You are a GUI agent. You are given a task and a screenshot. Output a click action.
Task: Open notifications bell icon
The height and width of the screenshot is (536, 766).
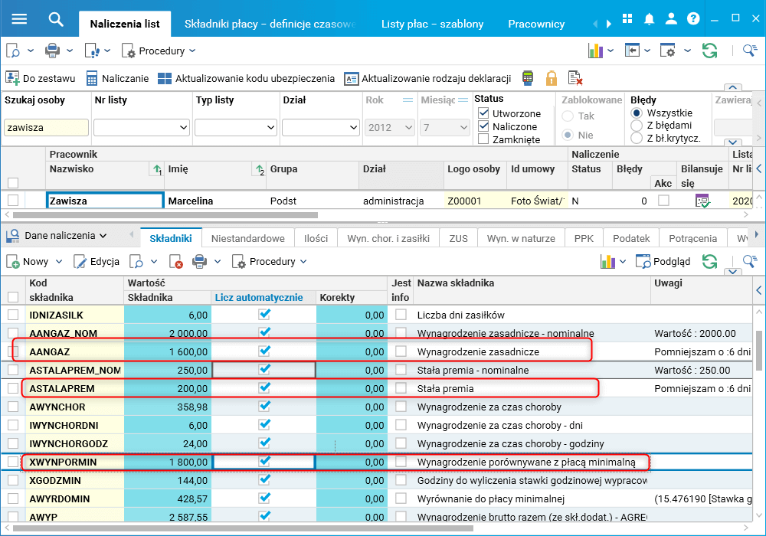click(x=650, y=18)
